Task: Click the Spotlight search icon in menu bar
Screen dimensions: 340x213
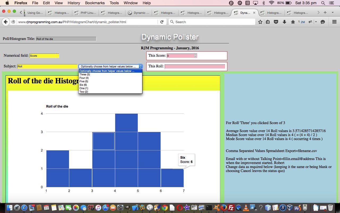Action: click(323, 3)
